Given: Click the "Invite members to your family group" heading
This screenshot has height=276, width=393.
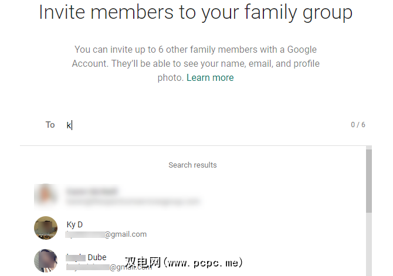Looking at the screenshot, I should pyautogui.click(x=196, y=13).
